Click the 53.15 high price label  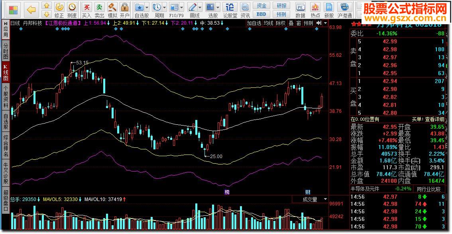pyautogui.click(x=82, y=63)
